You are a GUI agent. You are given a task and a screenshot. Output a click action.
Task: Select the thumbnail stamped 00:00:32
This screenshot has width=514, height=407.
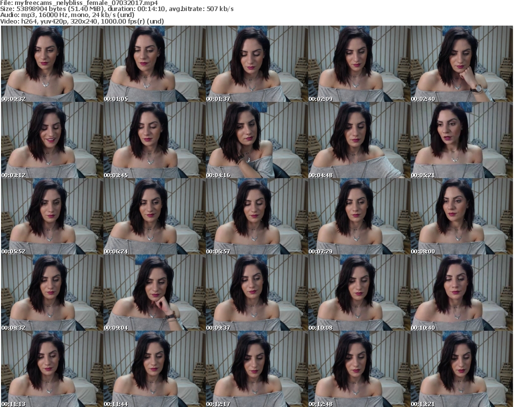tap(52, 64)
